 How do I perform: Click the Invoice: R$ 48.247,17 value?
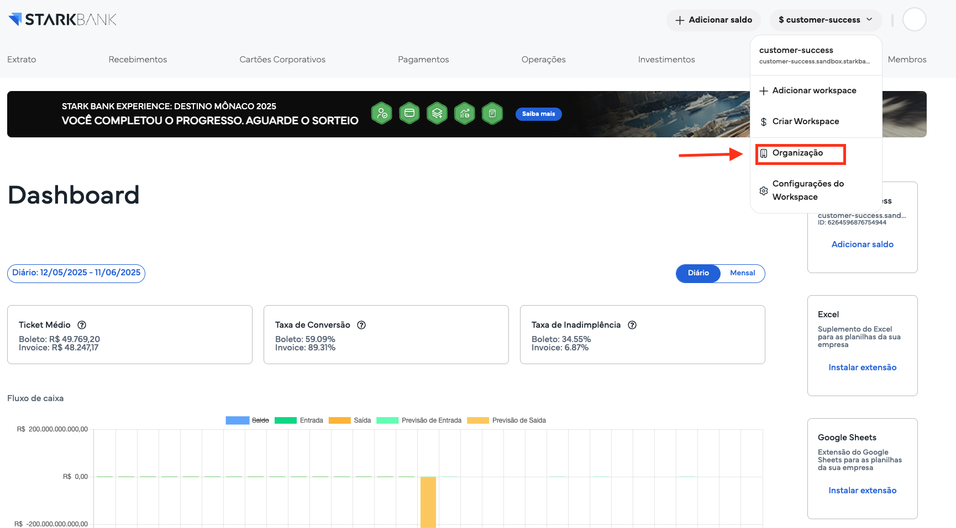click(x=59, y=348)
